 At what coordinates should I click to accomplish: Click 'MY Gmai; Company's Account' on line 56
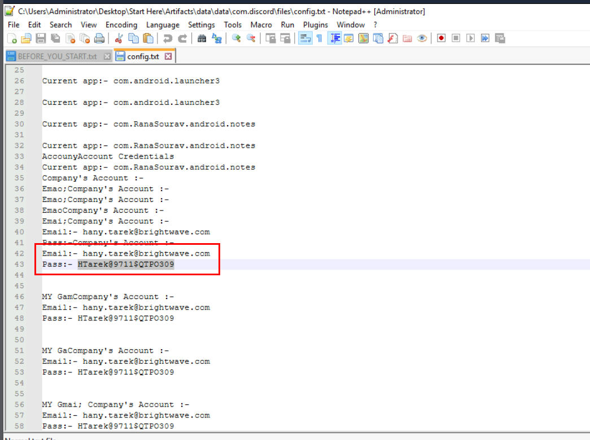coord(108,404)
